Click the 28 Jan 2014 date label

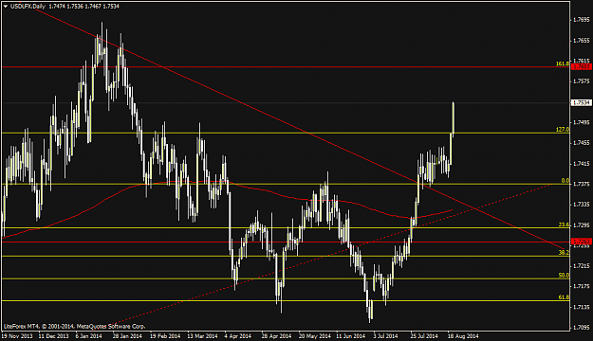pos(127,335)
